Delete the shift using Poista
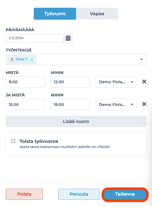Image resolution: width=152 pixels, height=206 pixels. tap(24, 194)
